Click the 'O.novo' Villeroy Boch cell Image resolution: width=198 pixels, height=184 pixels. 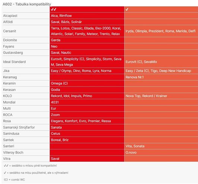pos(161,152)
